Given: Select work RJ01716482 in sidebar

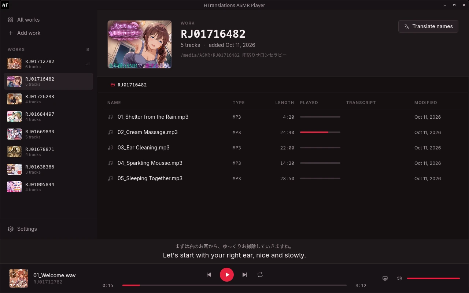Looking at the screenshot, I should point(48,81).
